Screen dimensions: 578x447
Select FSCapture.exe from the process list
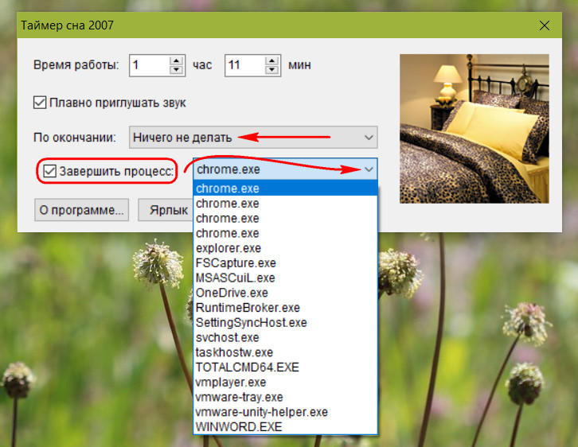[x=285, y=263]
